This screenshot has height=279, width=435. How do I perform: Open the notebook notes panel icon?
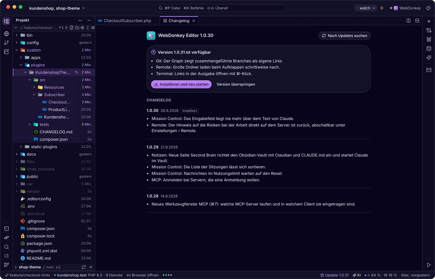click(7, 52)
